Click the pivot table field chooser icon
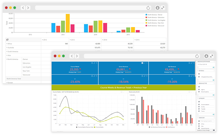The image size is (219, 135). point(7,40)
